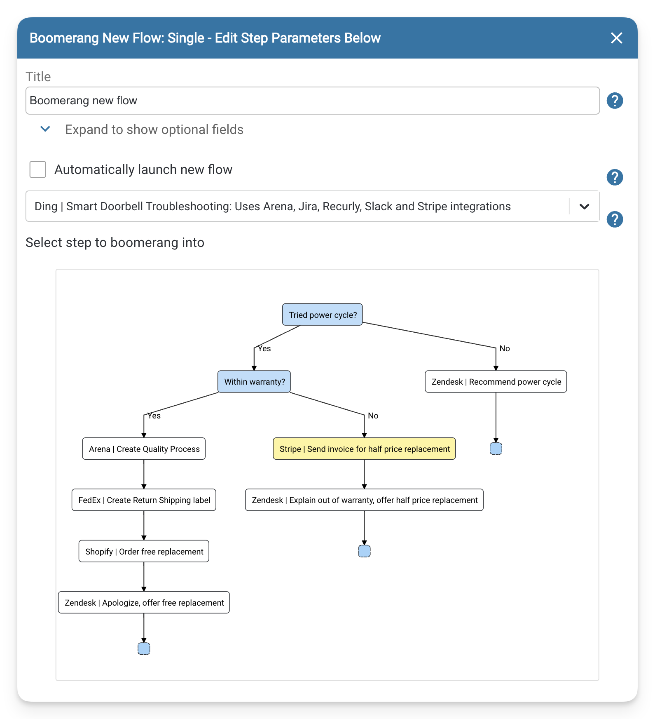Expand optional fields chevron
This screenshot has width=655, height=719.
coord(45,129)
